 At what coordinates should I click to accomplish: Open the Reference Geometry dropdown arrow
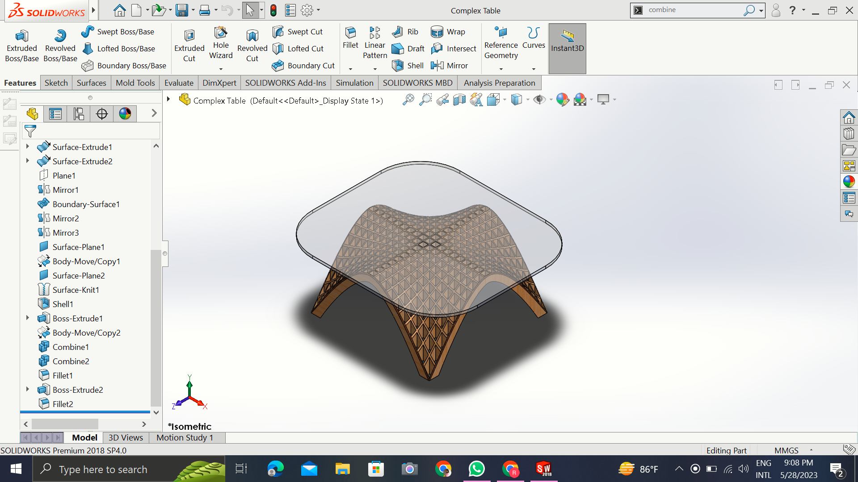[501, 69]
